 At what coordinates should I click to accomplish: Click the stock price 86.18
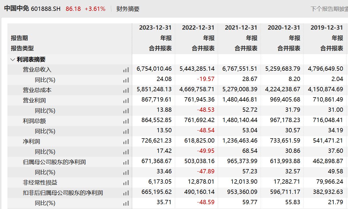[73, 9]
